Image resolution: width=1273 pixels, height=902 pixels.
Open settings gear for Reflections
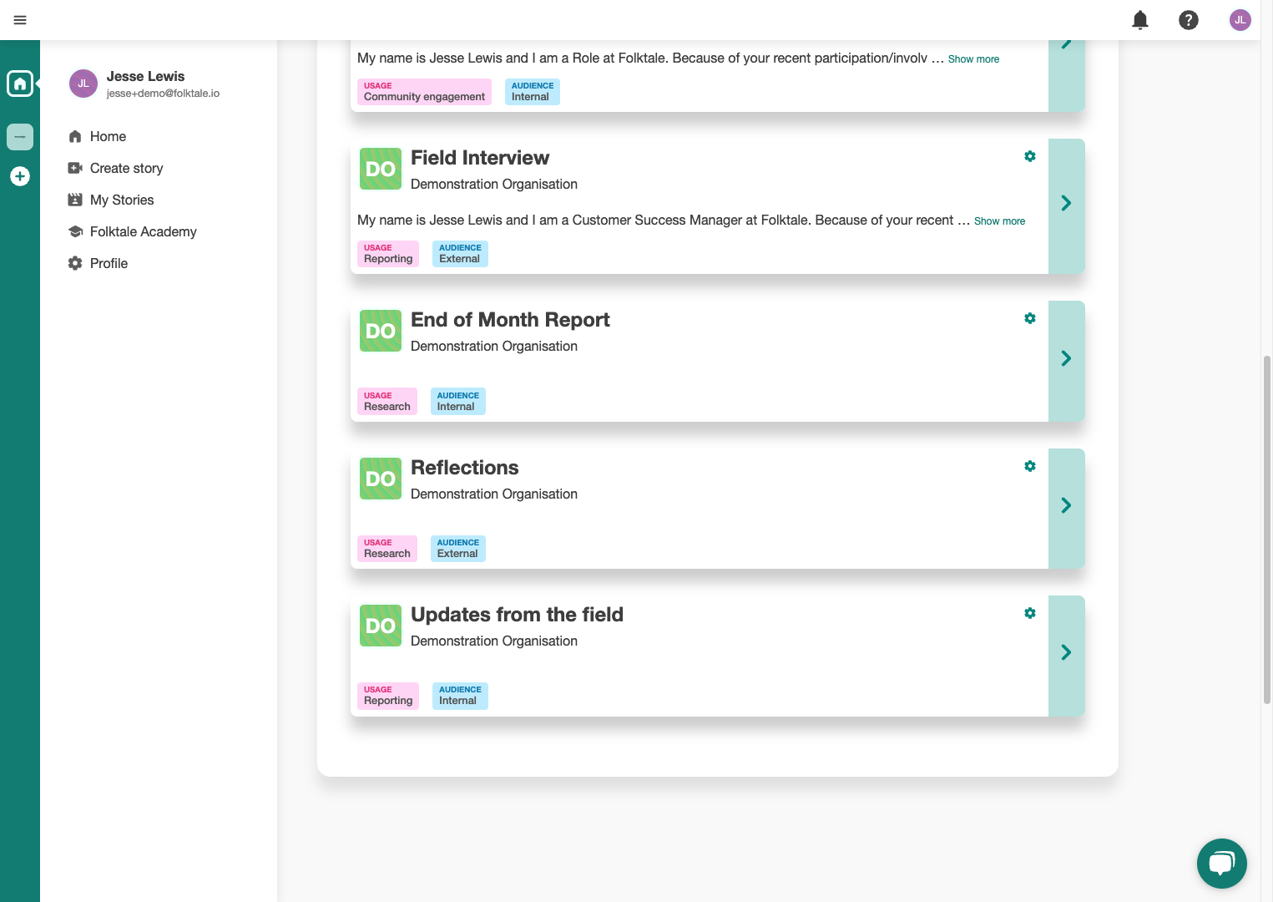pos(1030,466)
